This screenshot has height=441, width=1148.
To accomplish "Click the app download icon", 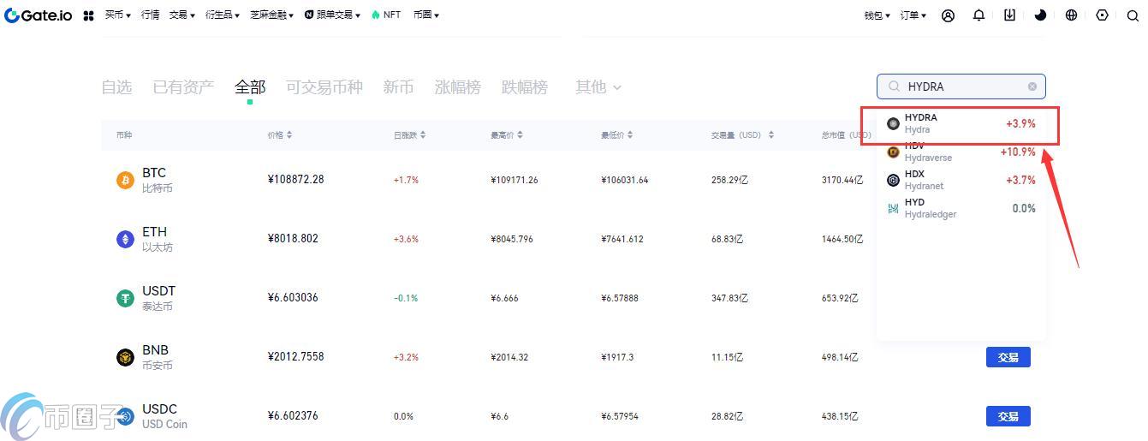I will (1009, 15).
